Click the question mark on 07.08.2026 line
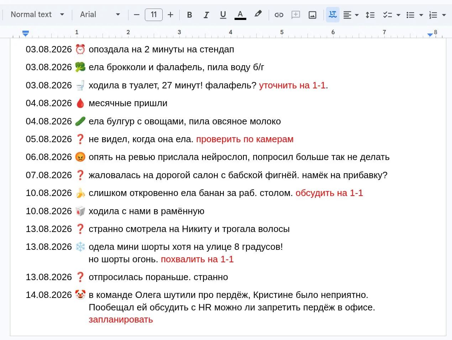Image resolution: width=452 pixels, height=340 pixels. (x=80, y=175)
